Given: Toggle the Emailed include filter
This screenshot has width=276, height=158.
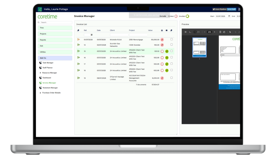Looking at the screenshot, I should coord(187,16).
